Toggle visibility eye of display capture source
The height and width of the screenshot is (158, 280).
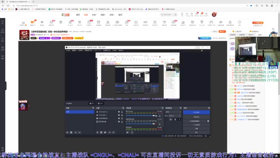(119, 121)
